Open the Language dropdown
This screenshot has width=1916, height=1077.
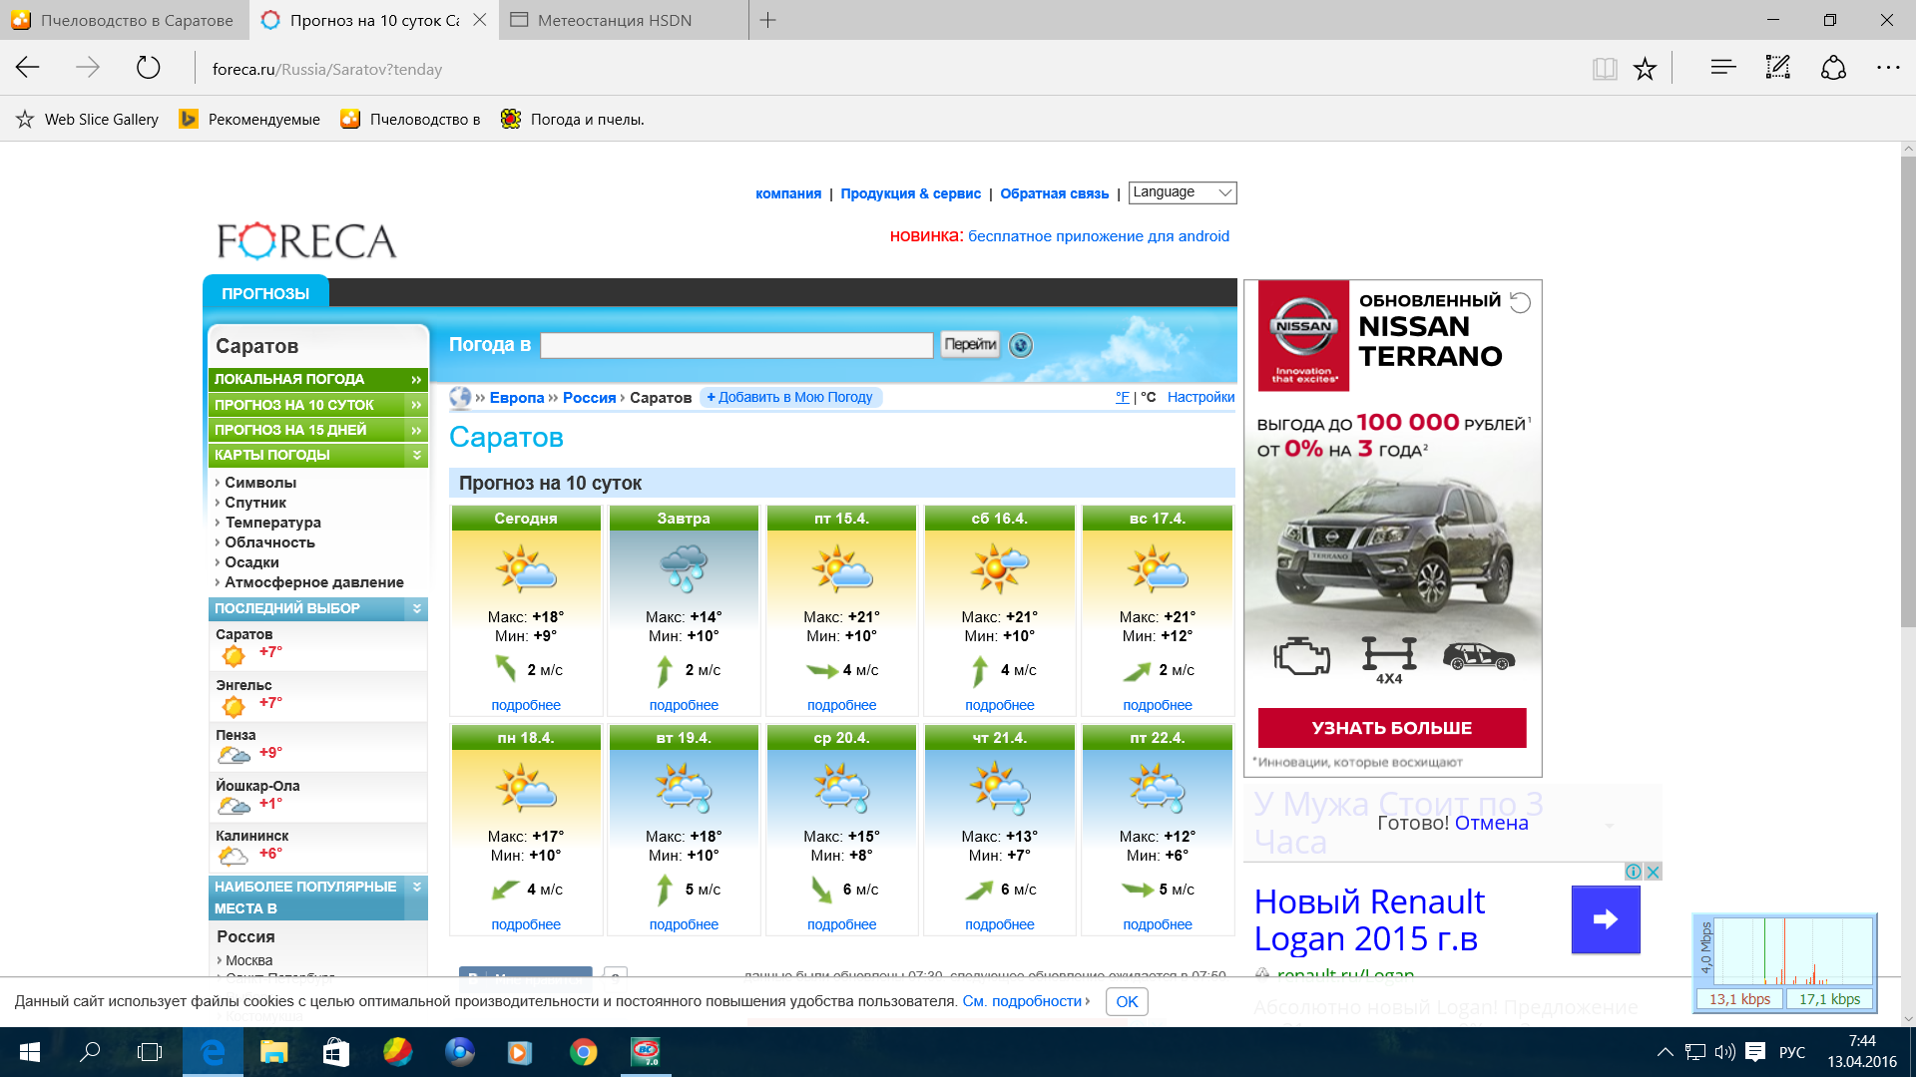1183,192
